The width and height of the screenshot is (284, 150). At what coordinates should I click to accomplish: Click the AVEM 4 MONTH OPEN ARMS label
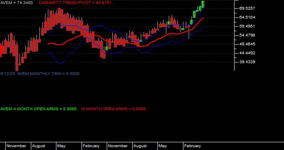coord(30,109)
